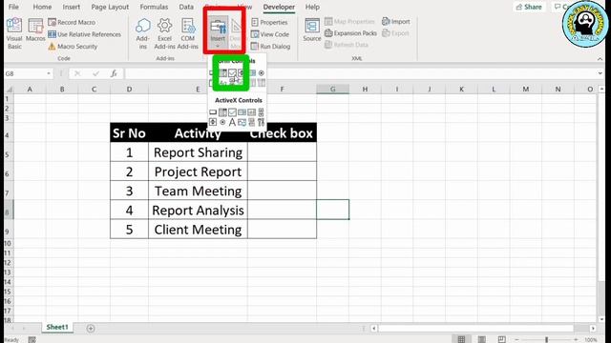Switch to Normal view in status bar
Screen dimensions: 611x343
(x=461, y=339)
